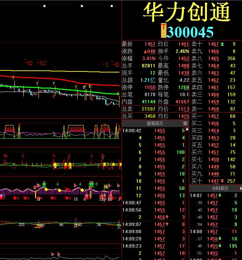Expand the arrow right of 分时成交 header
This screenshot has width=242, height=260.
coord(241,188)
